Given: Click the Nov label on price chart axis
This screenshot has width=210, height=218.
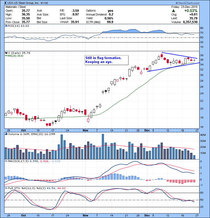Looking at the screenshot, I should pos(85,130).
